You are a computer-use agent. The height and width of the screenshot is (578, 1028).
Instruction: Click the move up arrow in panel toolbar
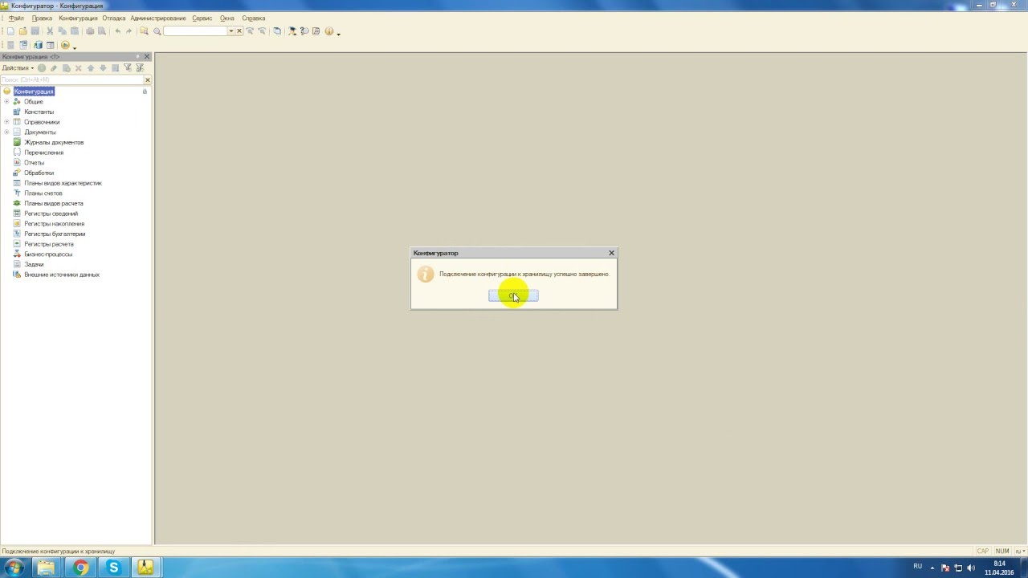(91, 68)
